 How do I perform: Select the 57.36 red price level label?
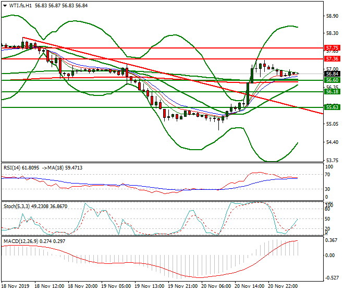(332, 58)
